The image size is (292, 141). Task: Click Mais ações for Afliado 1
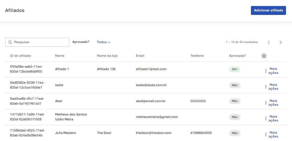point(273,71)
